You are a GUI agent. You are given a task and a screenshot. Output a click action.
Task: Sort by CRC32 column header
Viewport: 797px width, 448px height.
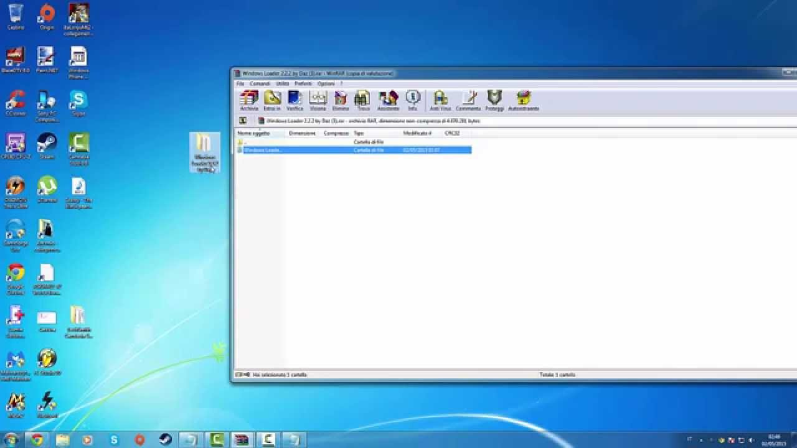click(x=457, y=133)
